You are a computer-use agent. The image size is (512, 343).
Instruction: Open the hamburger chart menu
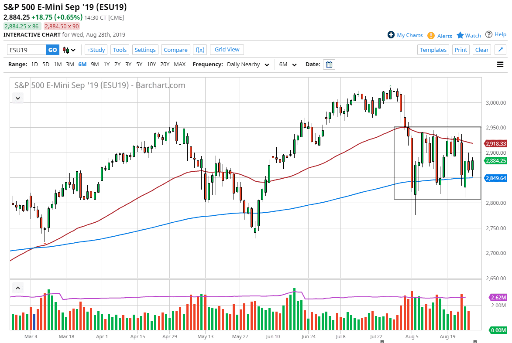tap(500, 64)
